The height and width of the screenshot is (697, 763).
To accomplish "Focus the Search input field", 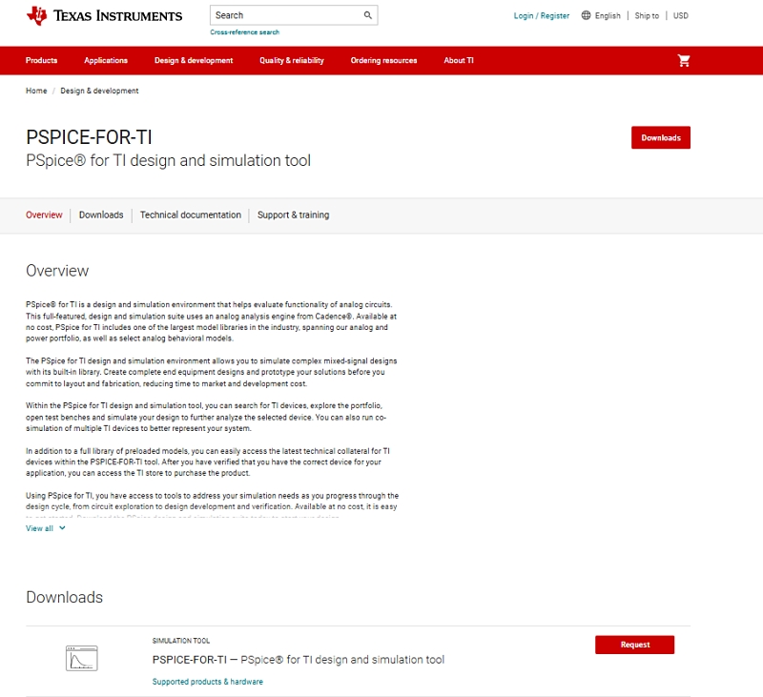I will (x=284, y=15).
